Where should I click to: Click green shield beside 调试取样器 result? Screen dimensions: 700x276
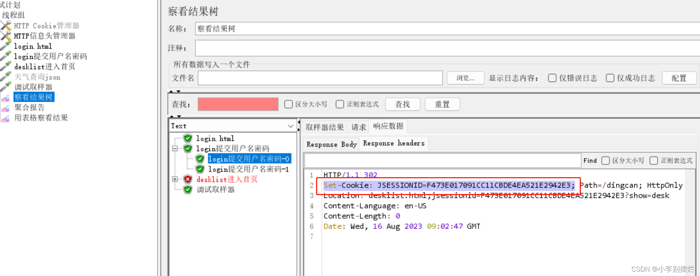[x=188, y=189]
